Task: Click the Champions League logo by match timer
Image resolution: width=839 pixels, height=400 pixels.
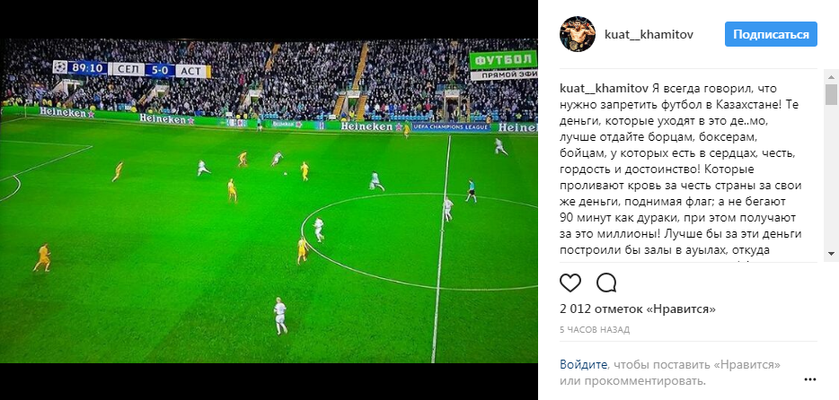Action: (x=59, y=67)
